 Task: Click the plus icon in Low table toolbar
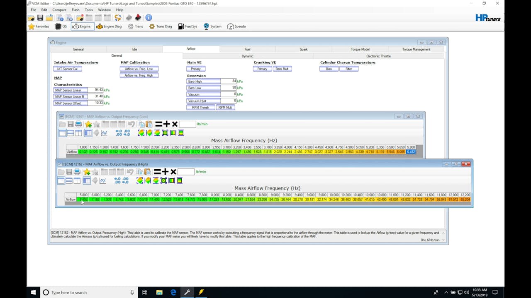(x=166, y=124)
